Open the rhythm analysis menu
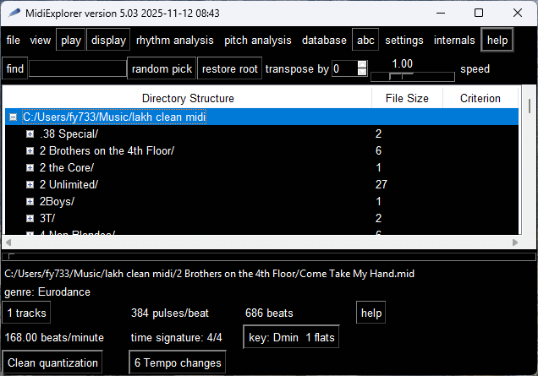The image size is (538, 376). click(175, 40)
